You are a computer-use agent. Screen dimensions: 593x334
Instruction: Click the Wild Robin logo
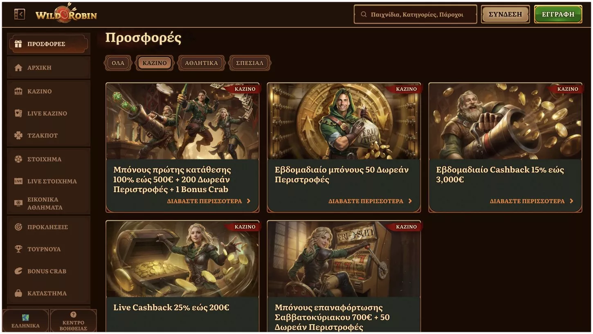point(66,13)
